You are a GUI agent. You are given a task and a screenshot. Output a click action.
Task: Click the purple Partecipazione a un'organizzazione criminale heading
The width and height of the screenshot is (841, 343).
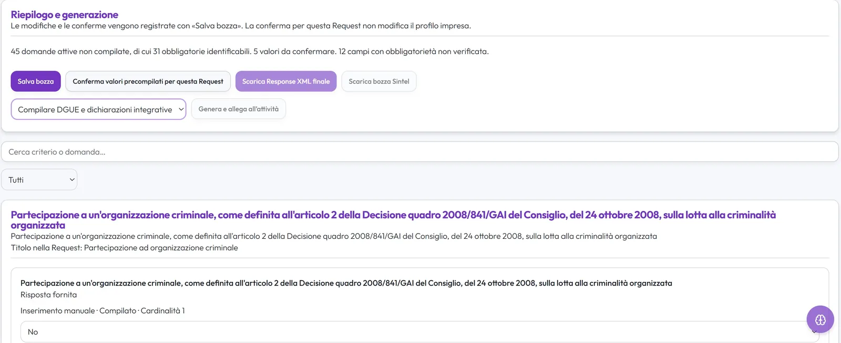pos(393,220)
